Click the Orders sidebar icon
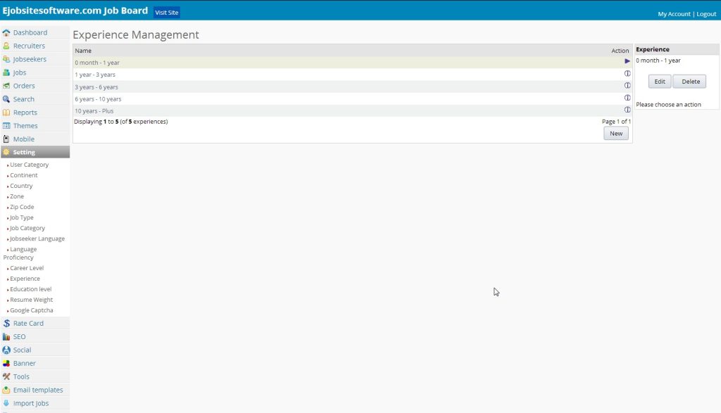Screen dimensions: 721x413 (x=6, y=86)
